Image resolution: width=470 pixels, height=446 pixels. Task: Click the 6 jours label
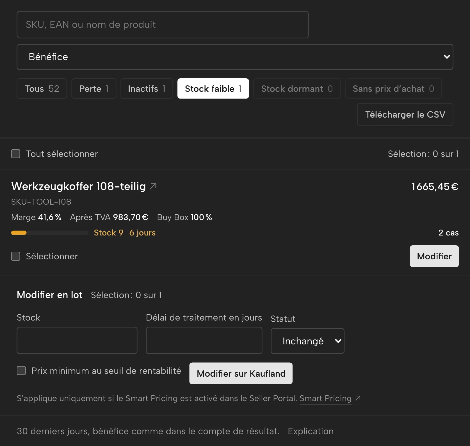tap(142, 233)
